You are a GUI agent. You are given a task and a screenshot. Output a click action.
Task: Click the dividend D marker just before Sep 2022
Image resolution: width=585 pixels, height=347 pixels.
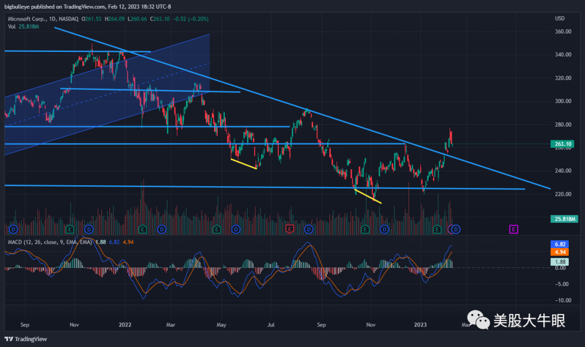[309, 229]
